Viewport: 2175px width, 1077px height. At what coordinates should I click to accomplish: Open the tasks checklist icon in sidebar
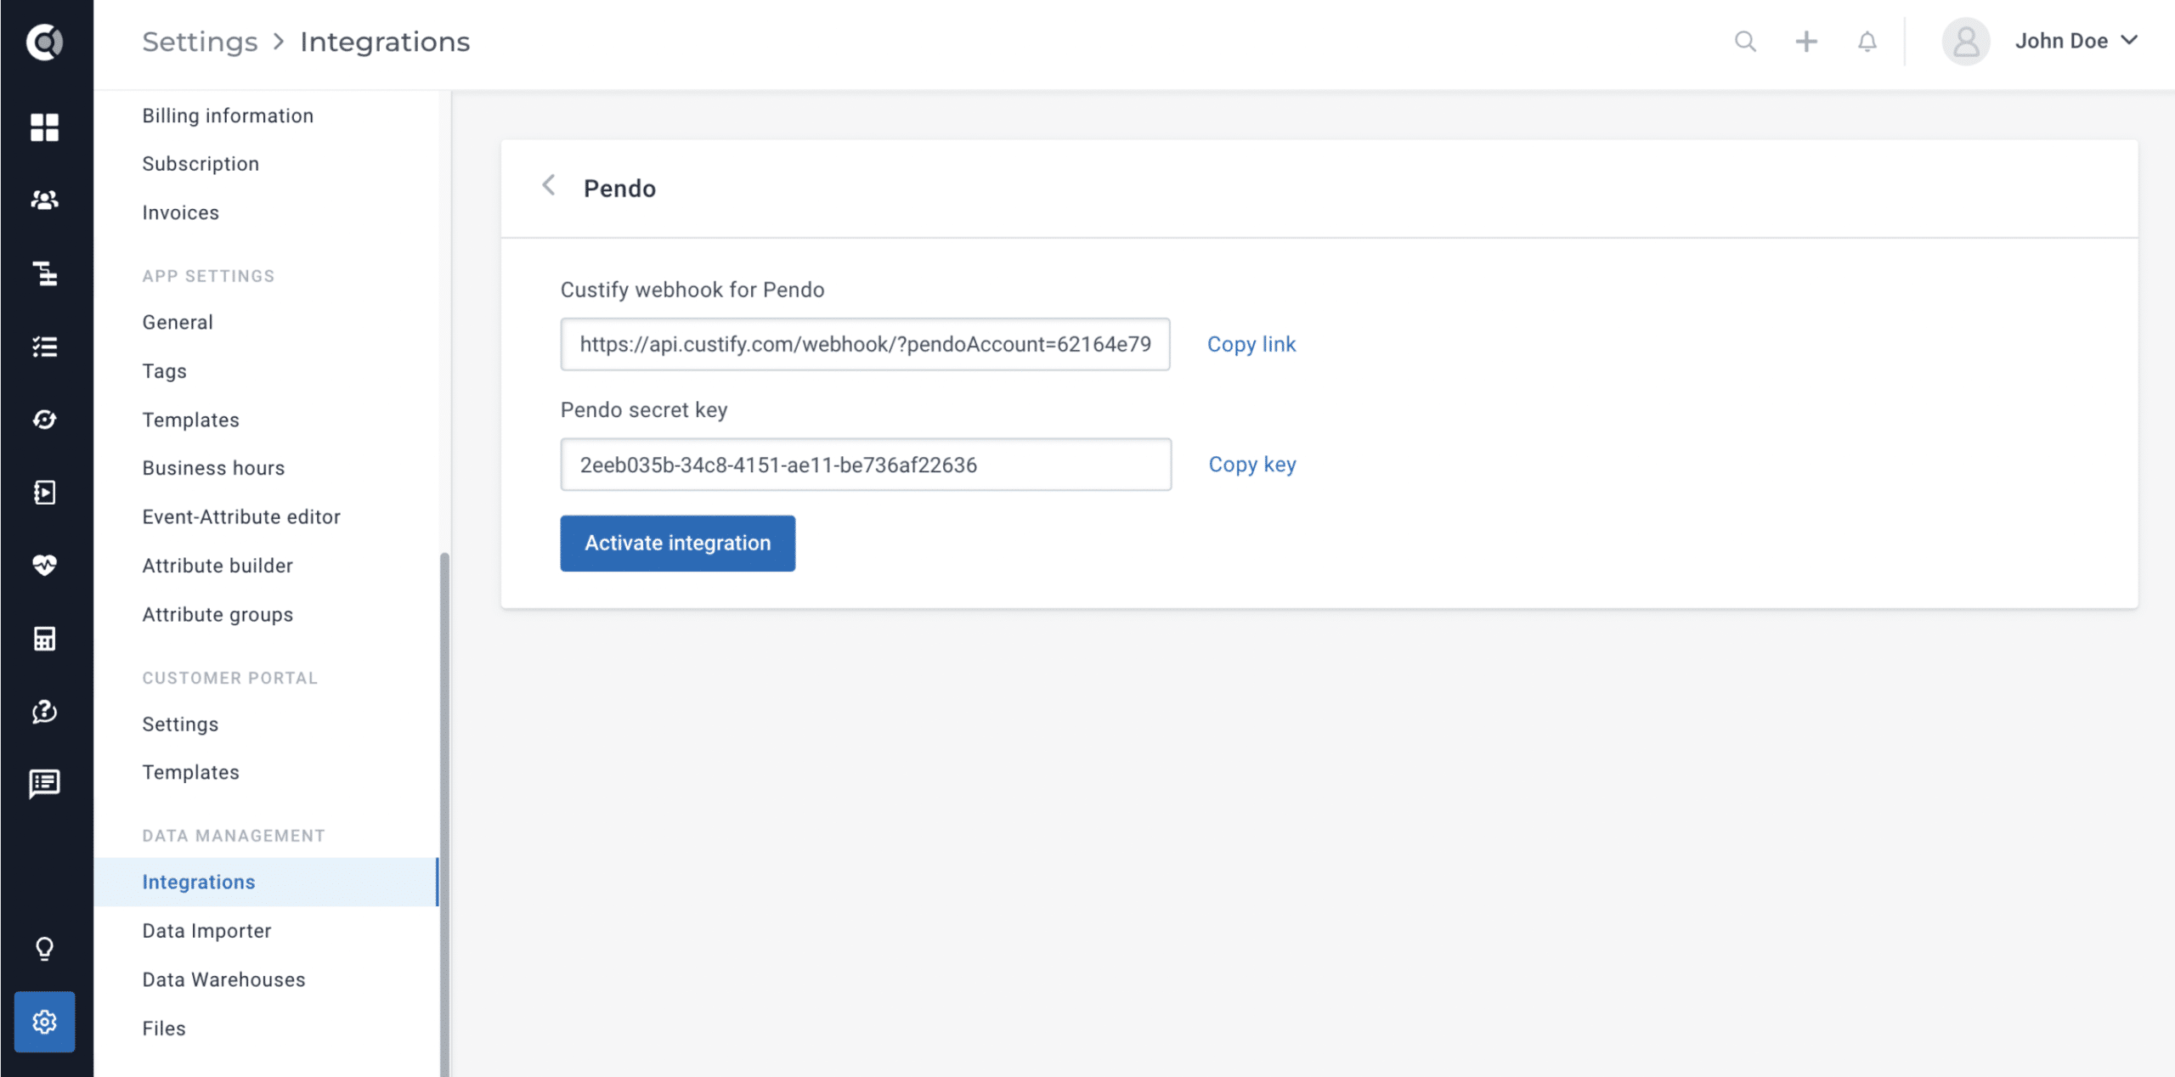44,346
